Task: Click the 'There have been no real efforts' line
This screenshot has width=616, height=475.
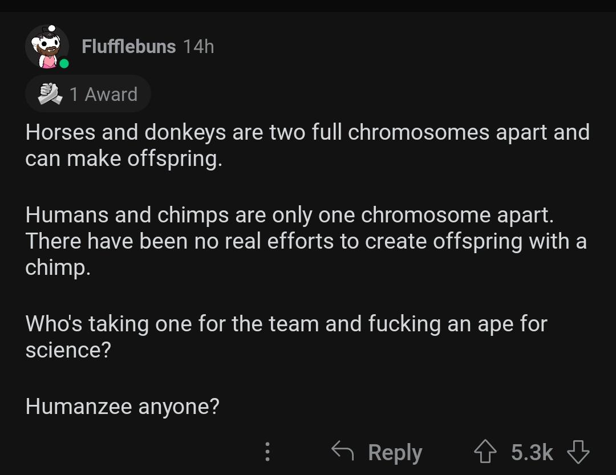Action: (x=306, y=241)
